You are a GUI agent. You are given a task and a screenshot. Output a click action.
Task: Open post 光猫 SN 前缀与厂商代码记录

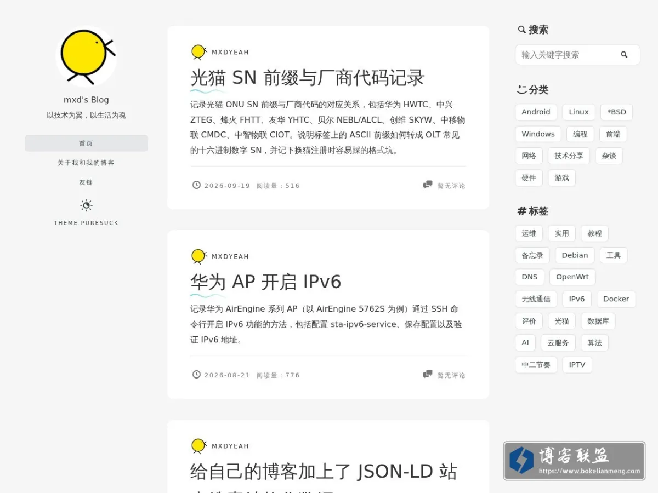click(307, 78)
